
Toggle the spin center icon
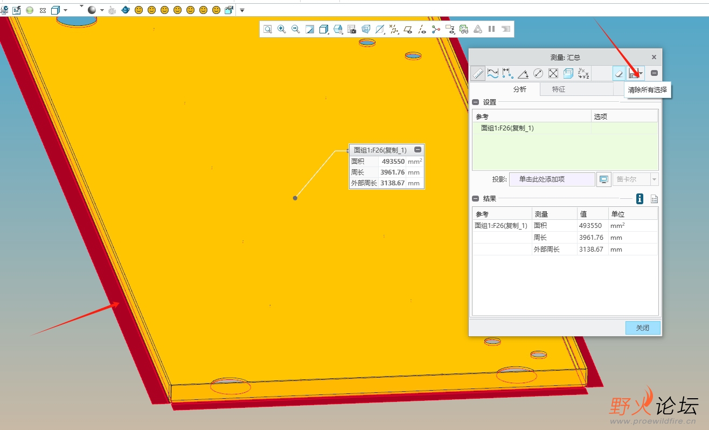pos(436,29)
